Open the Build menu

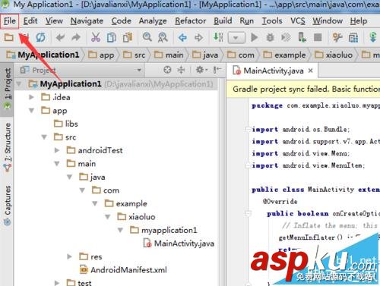223,20
